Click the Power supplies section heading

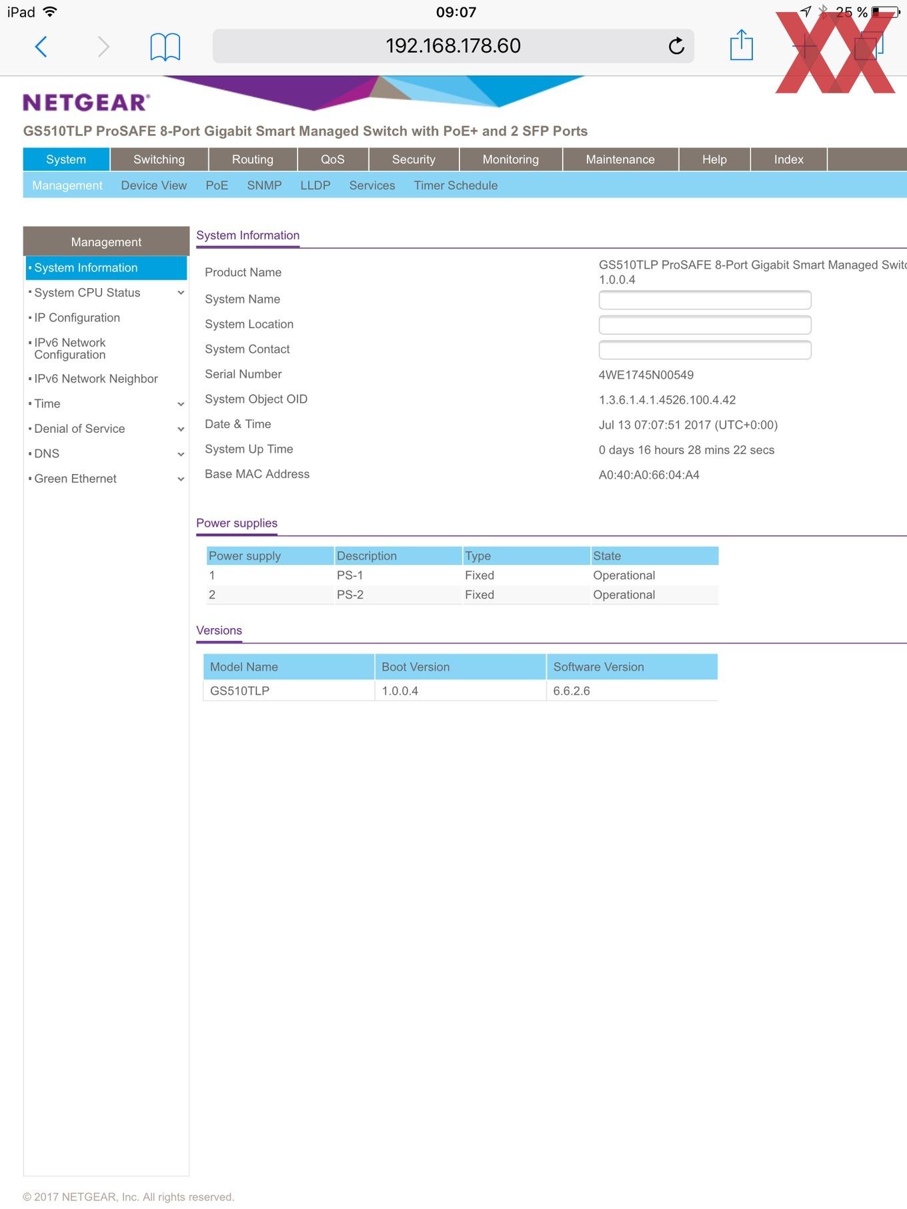(237, 523)
